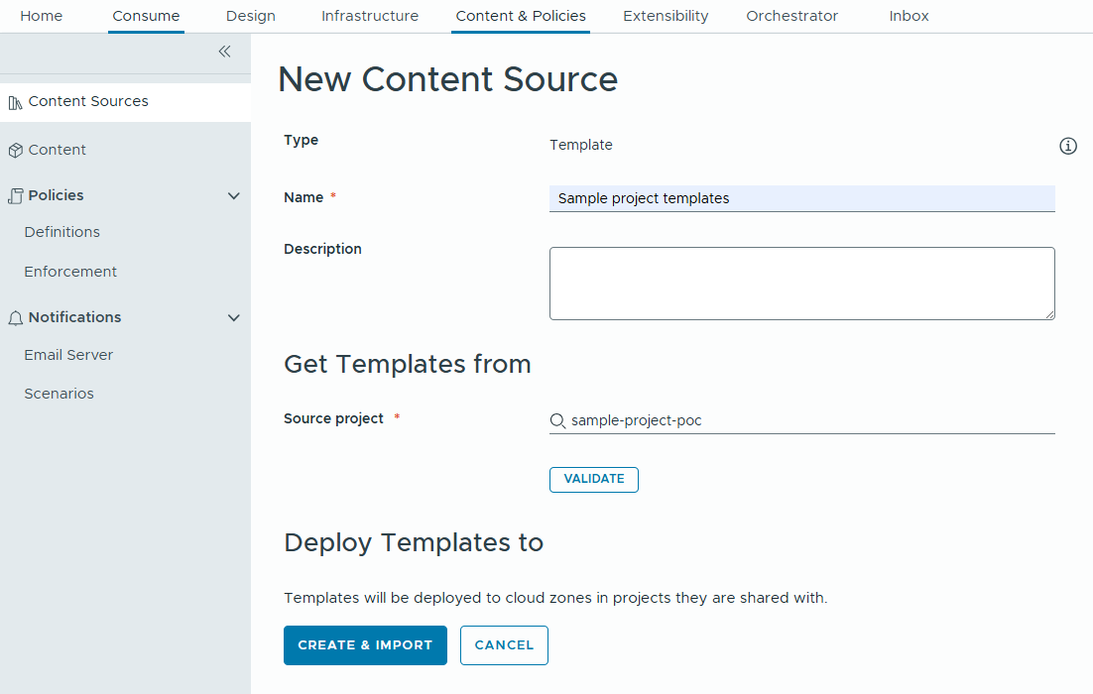Image resolution: width=1093 pixels, height=694 pixels.
Task: Click Create & Import button
Action: pos(365,645)
